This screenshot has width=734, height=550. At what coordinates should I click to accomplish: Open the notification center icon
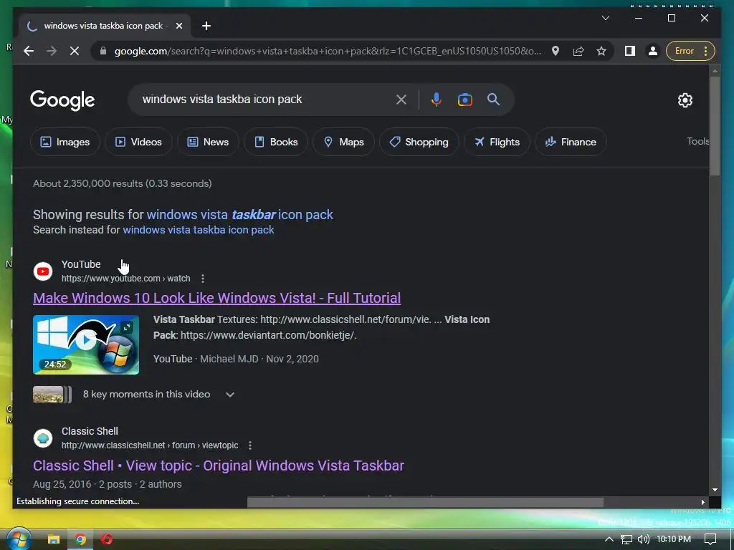tap(710, 540)
